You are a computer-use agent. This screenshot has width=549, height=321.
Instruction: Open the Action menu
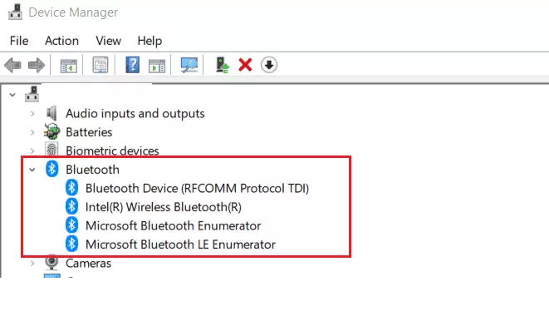pyautogui.click(x=61, y=41)
